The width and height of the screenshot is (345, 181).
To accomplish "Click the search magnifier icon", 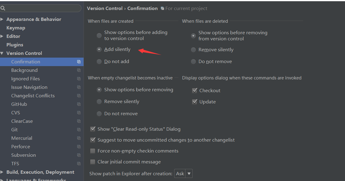I will coord(3,8).
